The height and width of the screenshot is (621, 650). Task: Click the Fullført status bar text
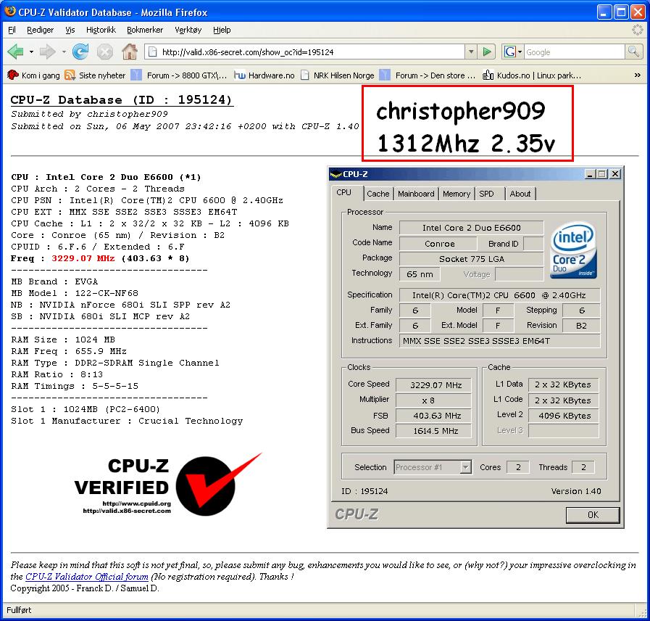coord(19,610)
